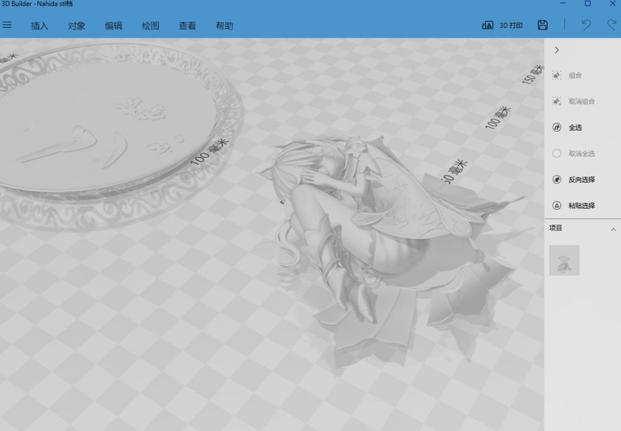Open the hamburger navigation menu
Viewport: 621px width, 431px height.
[7, 25]
